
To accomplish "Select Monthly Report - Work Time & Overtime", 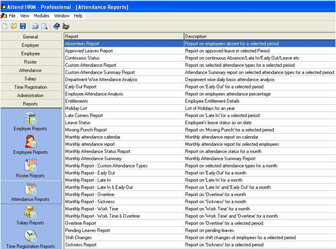I will pyautogui.click(x=199, y=216).
